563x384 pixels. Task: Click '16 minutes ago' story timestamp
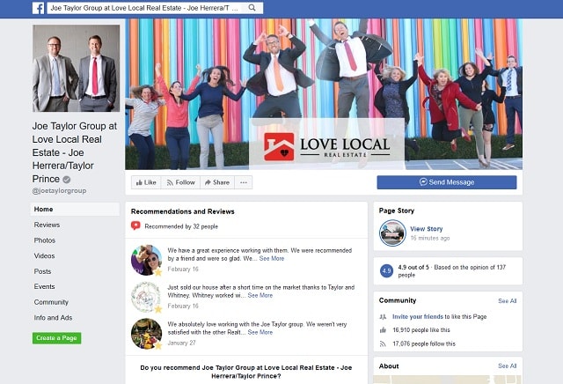coord(430,238)
